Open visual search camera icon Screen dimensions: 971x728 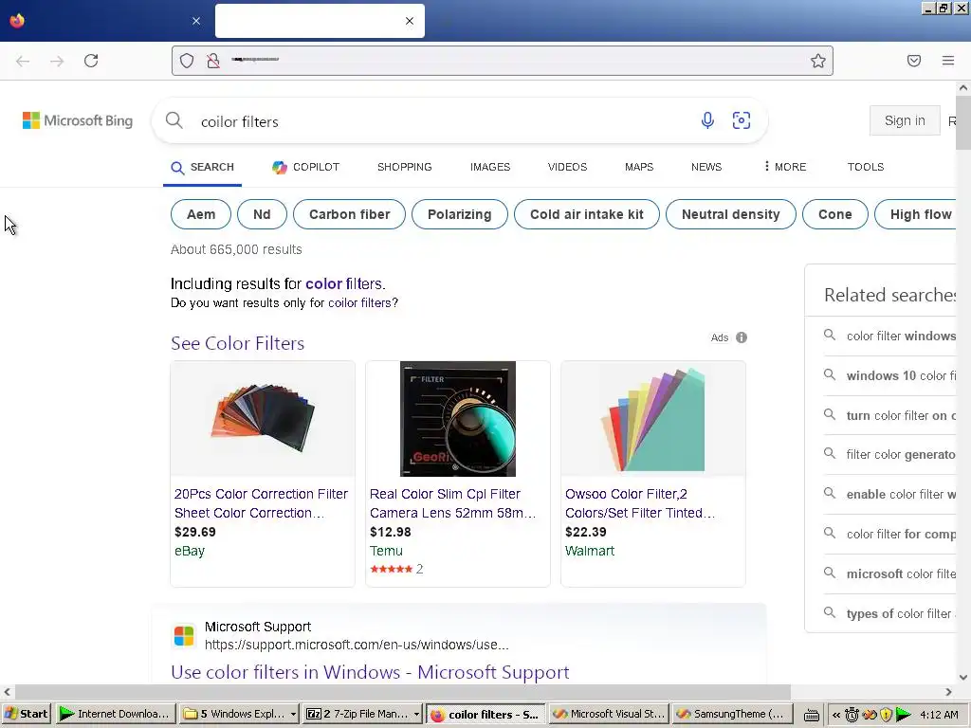click(742, 120)
